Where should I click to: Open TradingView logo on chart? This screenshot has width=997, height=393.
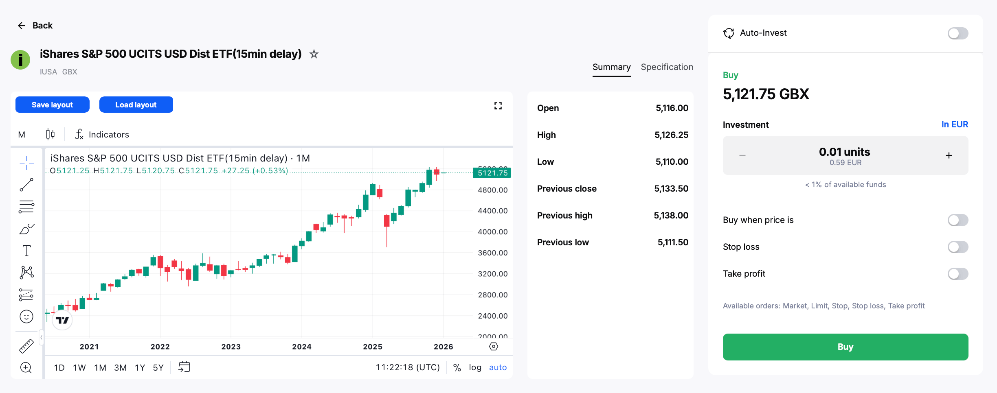pyautogui.click(x=62, y=320)
